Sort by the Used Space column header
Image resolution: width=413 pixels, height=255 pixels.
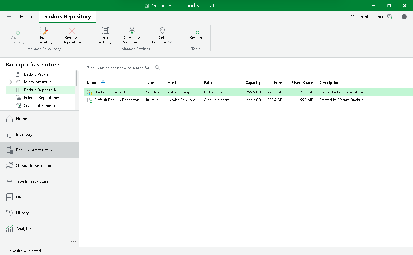coord(303,83)
